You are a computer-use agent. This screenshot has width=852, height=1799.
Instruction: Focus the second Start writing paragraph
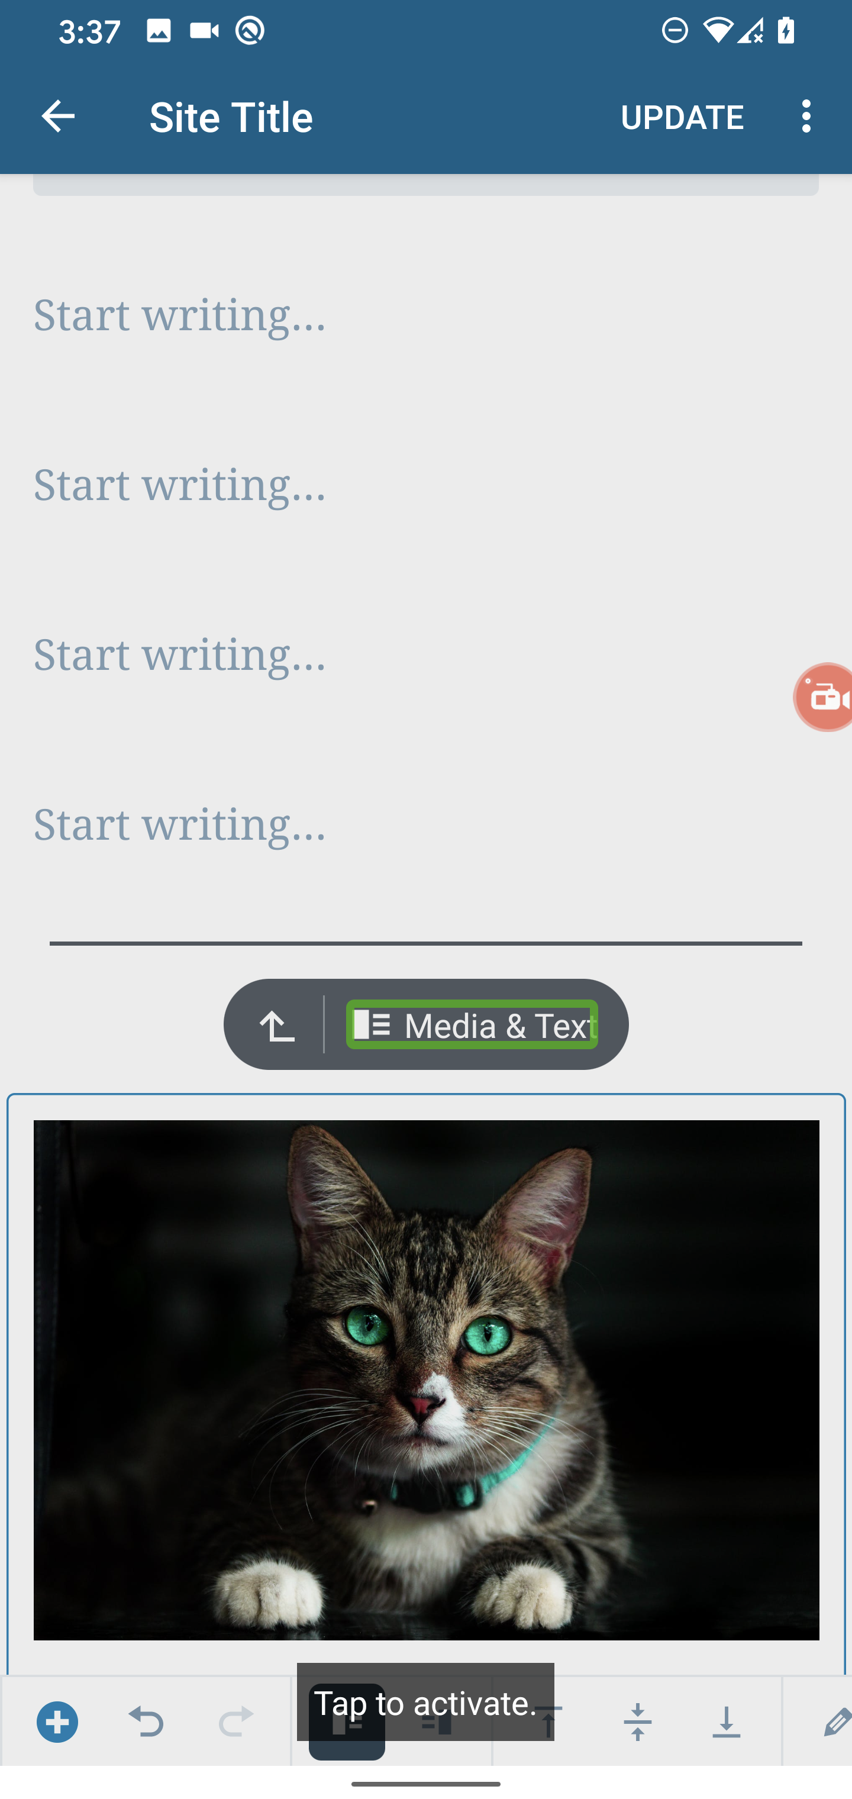tap(426, 485)
